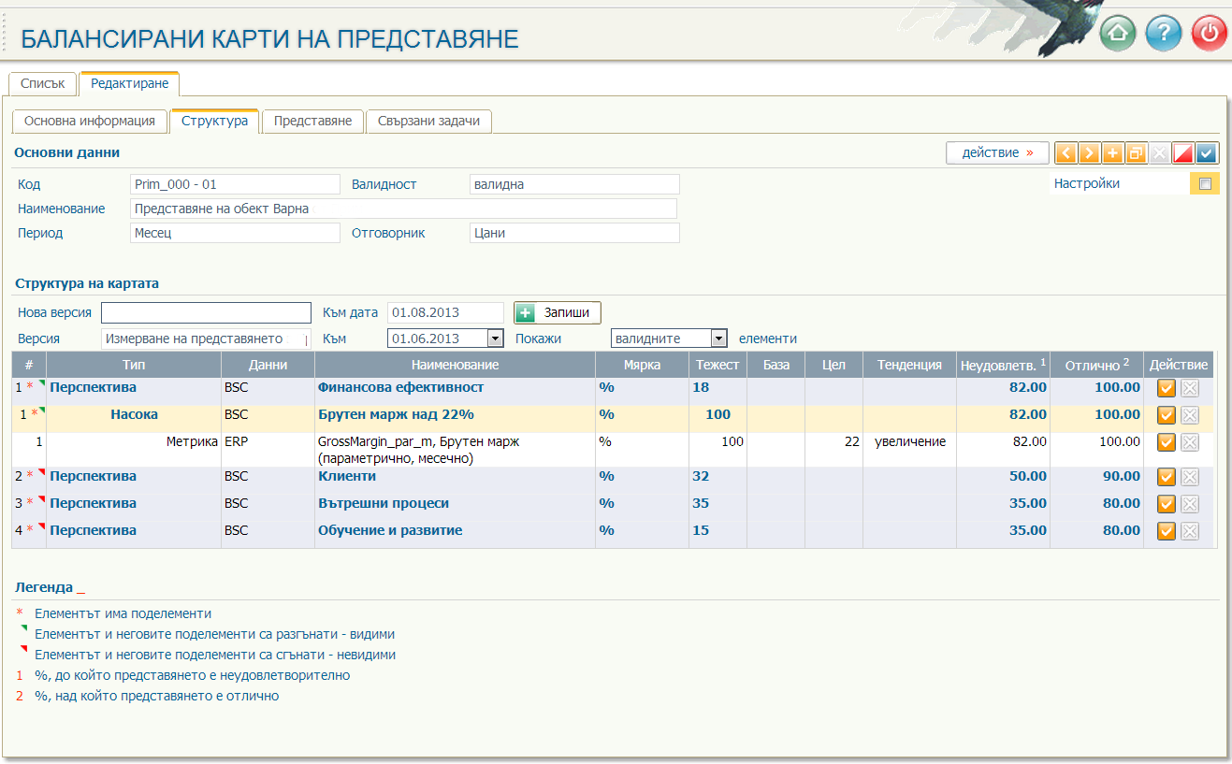Open the действие actions menu
Image resolution: width=1232 pixels, height=764 pixels.
click(x=997, y=152)
